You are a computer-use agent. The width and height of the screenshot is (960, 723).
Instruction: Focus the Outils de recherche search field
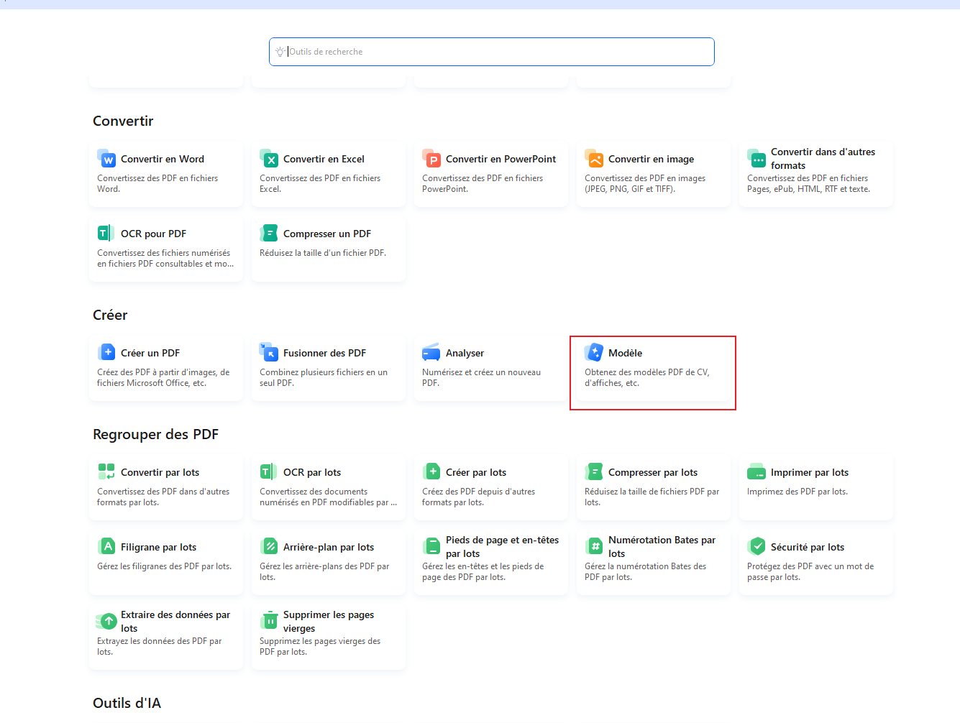pos(492,52)
